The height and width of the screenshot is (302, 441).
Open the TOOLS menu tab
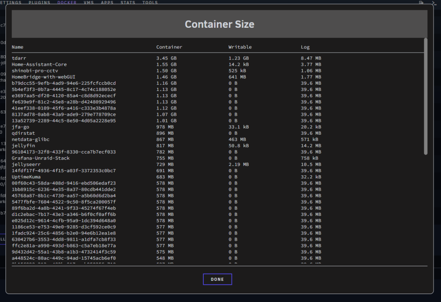click(x=150, y=2)
